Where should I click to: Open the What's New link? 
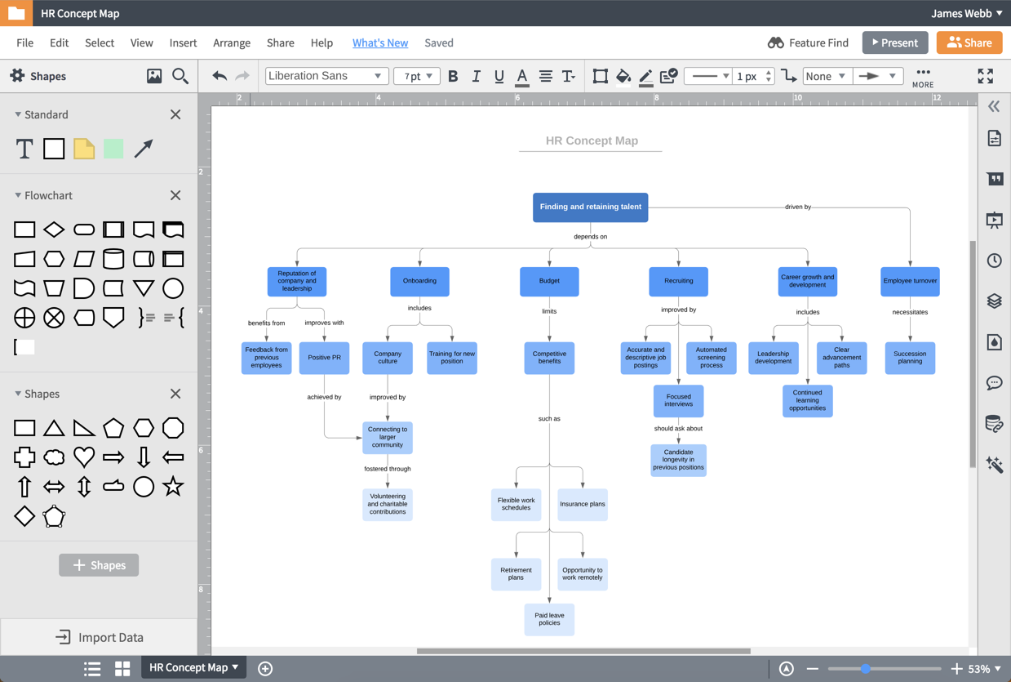point(380,42)
